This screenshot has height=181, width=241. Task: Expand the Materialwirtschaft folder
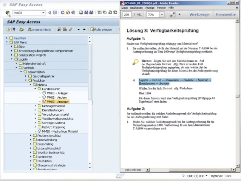tap(16, 63)
